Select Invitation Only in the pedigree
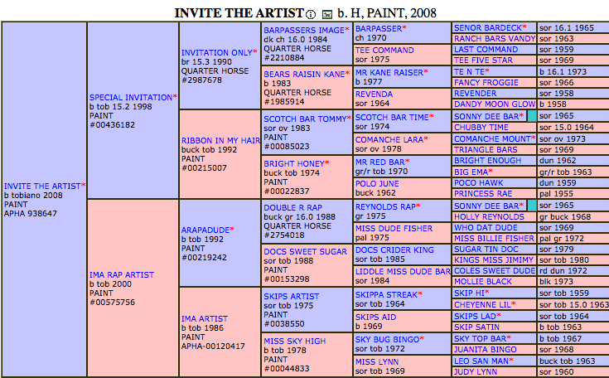Viewport: 609px width, 378px height. [216, 52]
